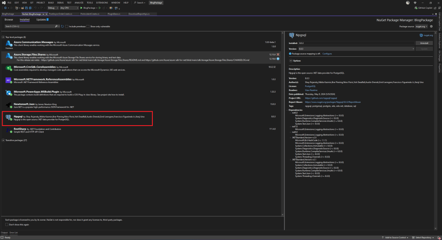The image size is (442, 240).
Task: Open the Debug configuration dropdown
Action: pos(53,8)
